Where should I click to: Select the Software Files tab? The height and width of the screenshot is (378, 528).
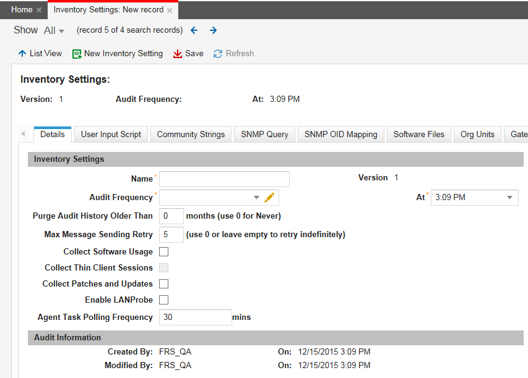click(418, 133)
